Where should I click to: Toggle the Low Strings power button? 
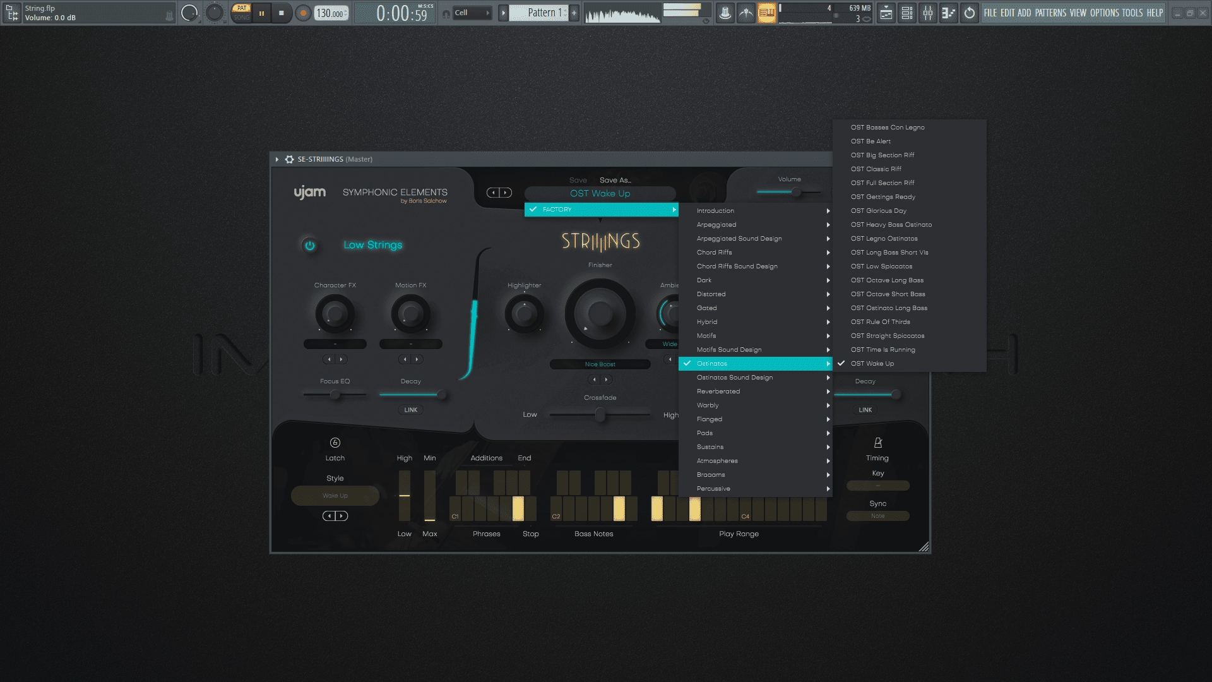tap(309, 245)
